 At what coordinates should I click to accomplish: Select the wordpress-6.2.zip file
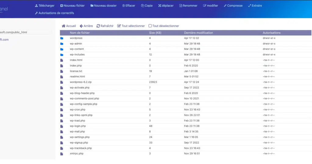coord(81,82)
